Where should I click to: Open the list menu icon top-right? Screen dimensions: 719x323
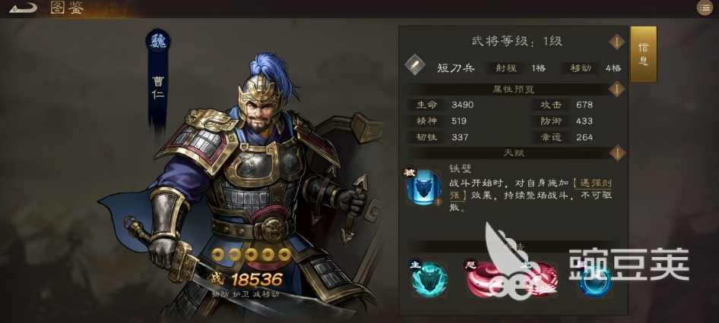tap(705, 8)
